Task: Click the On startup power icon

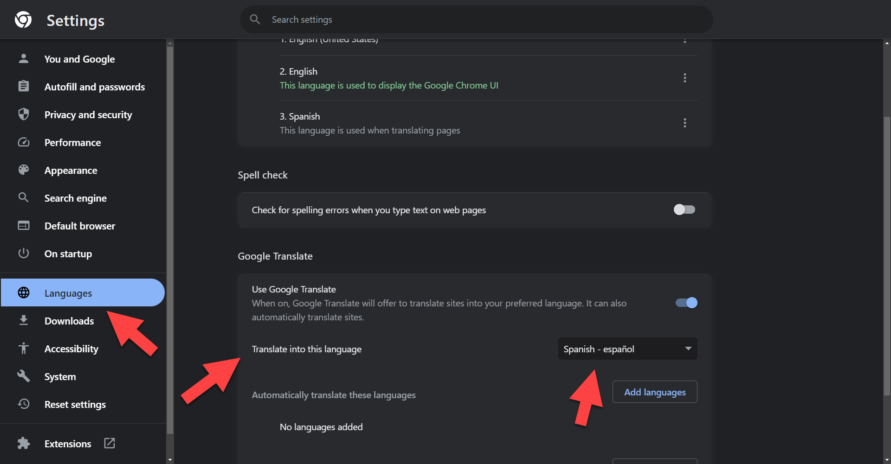Action: 24,254
